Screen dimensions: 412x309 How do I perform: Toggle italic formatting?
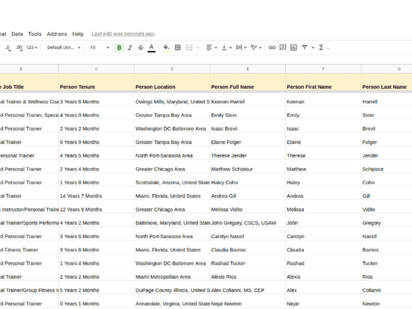(x=130, y=48)
